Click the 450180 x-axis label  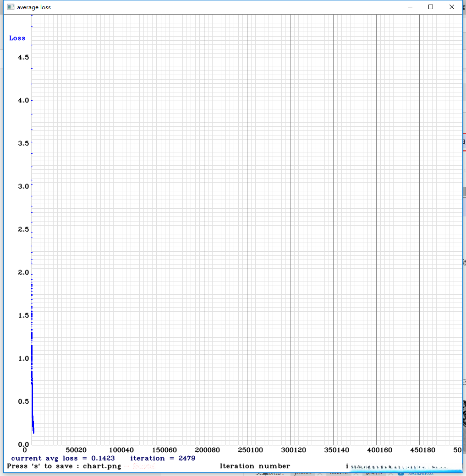click(x=423, y=450)
